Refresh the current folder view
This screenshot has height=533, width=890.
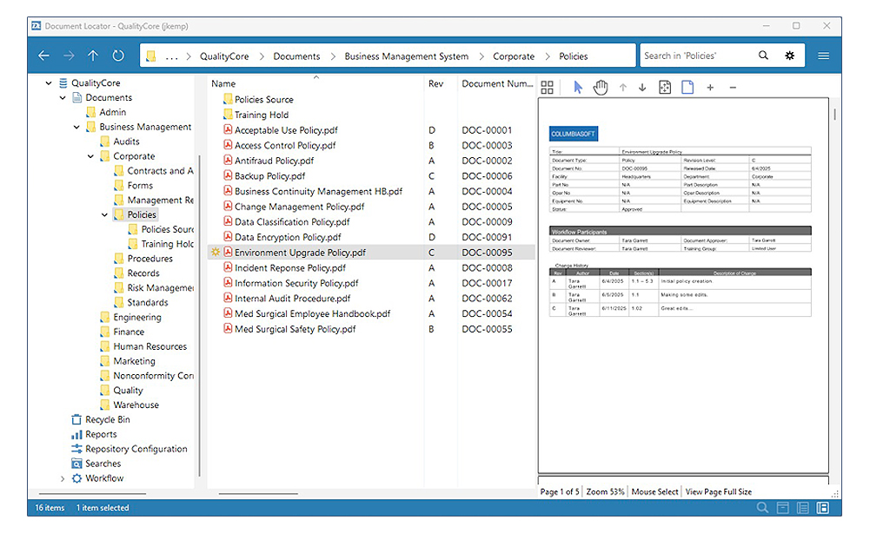coord(118,56)
